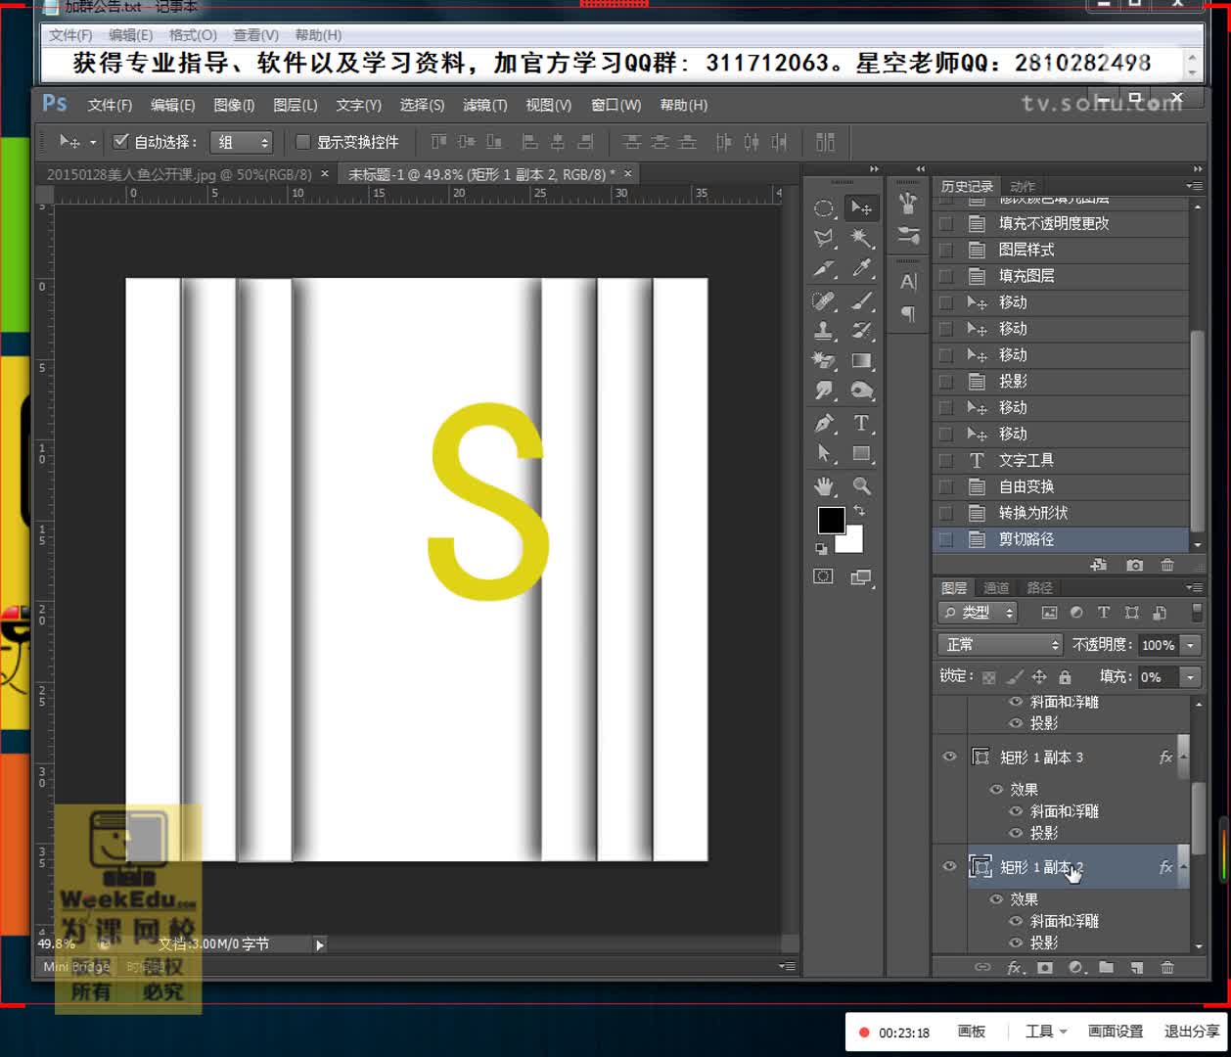Switch to the 动作 panel tab
Screen dimensions: 1231x1057
[x=1023, y=186]
